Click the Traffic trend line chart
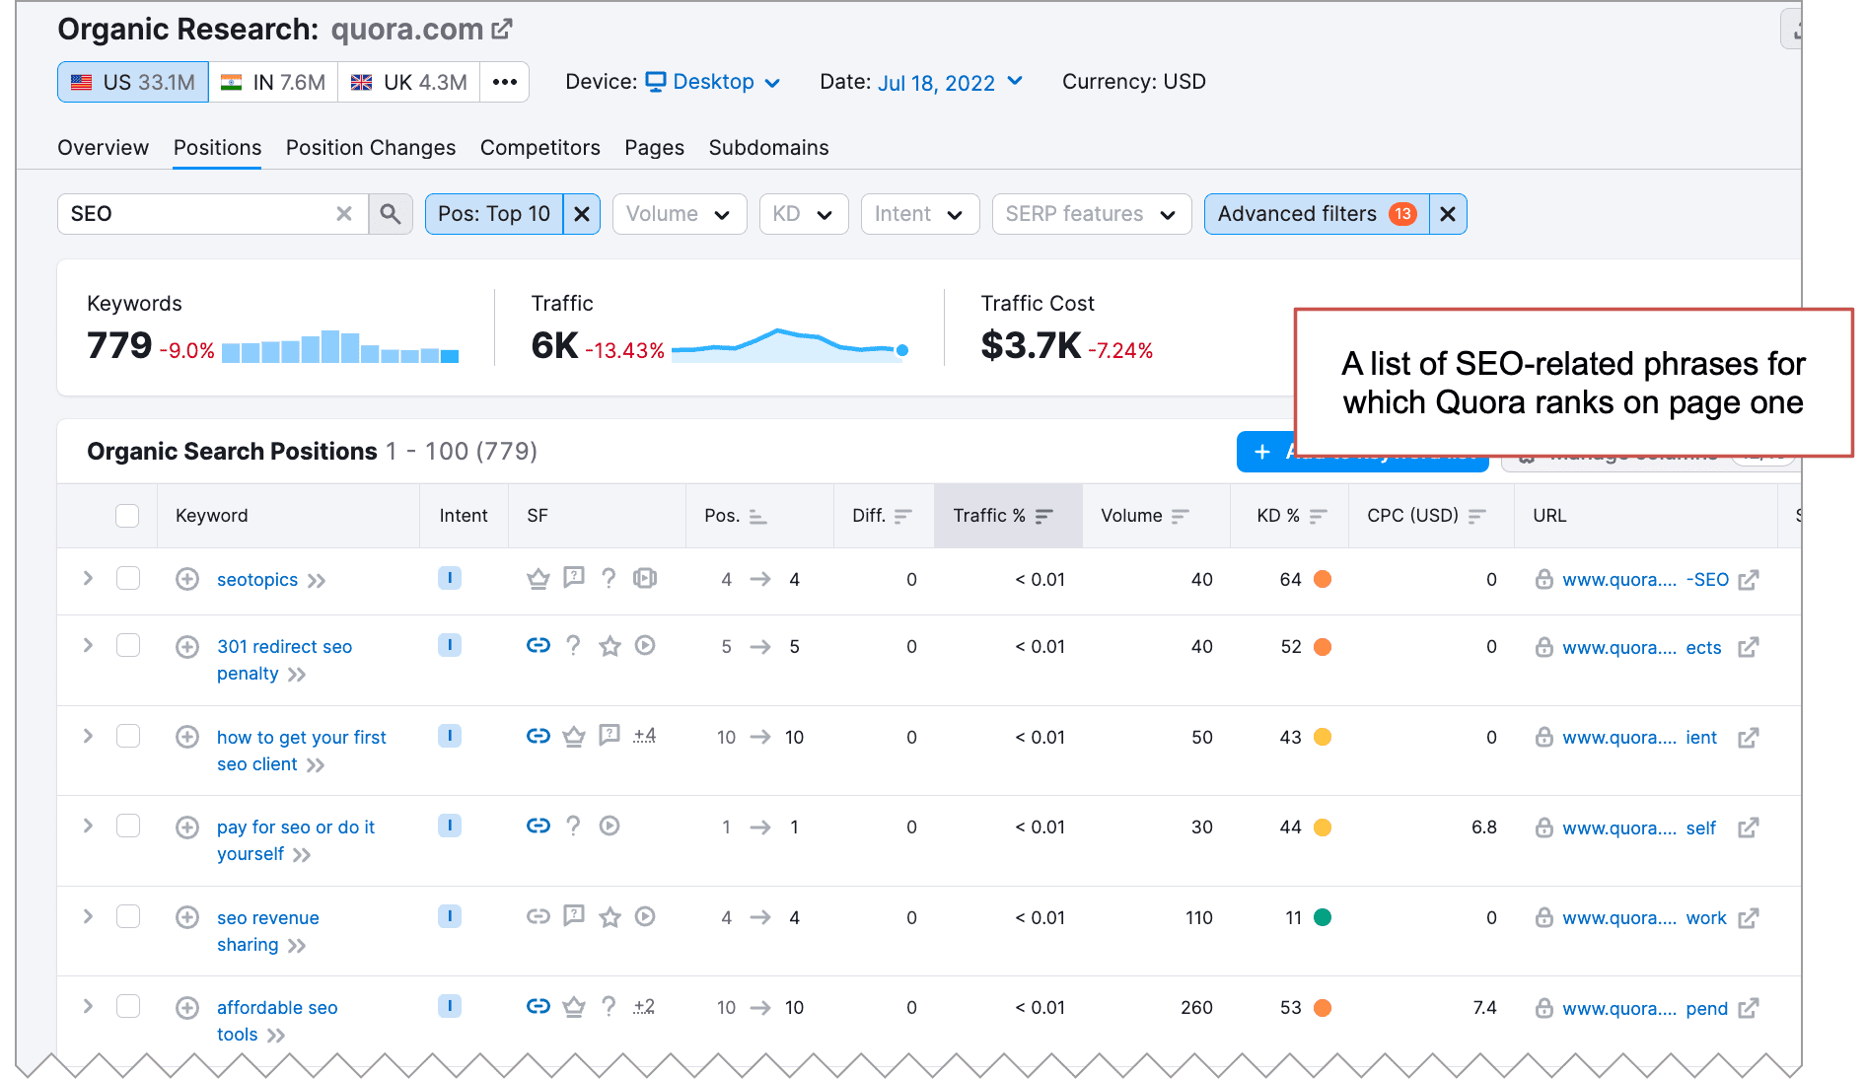This screenshot has width=1865, height=1079. (790, 345)
